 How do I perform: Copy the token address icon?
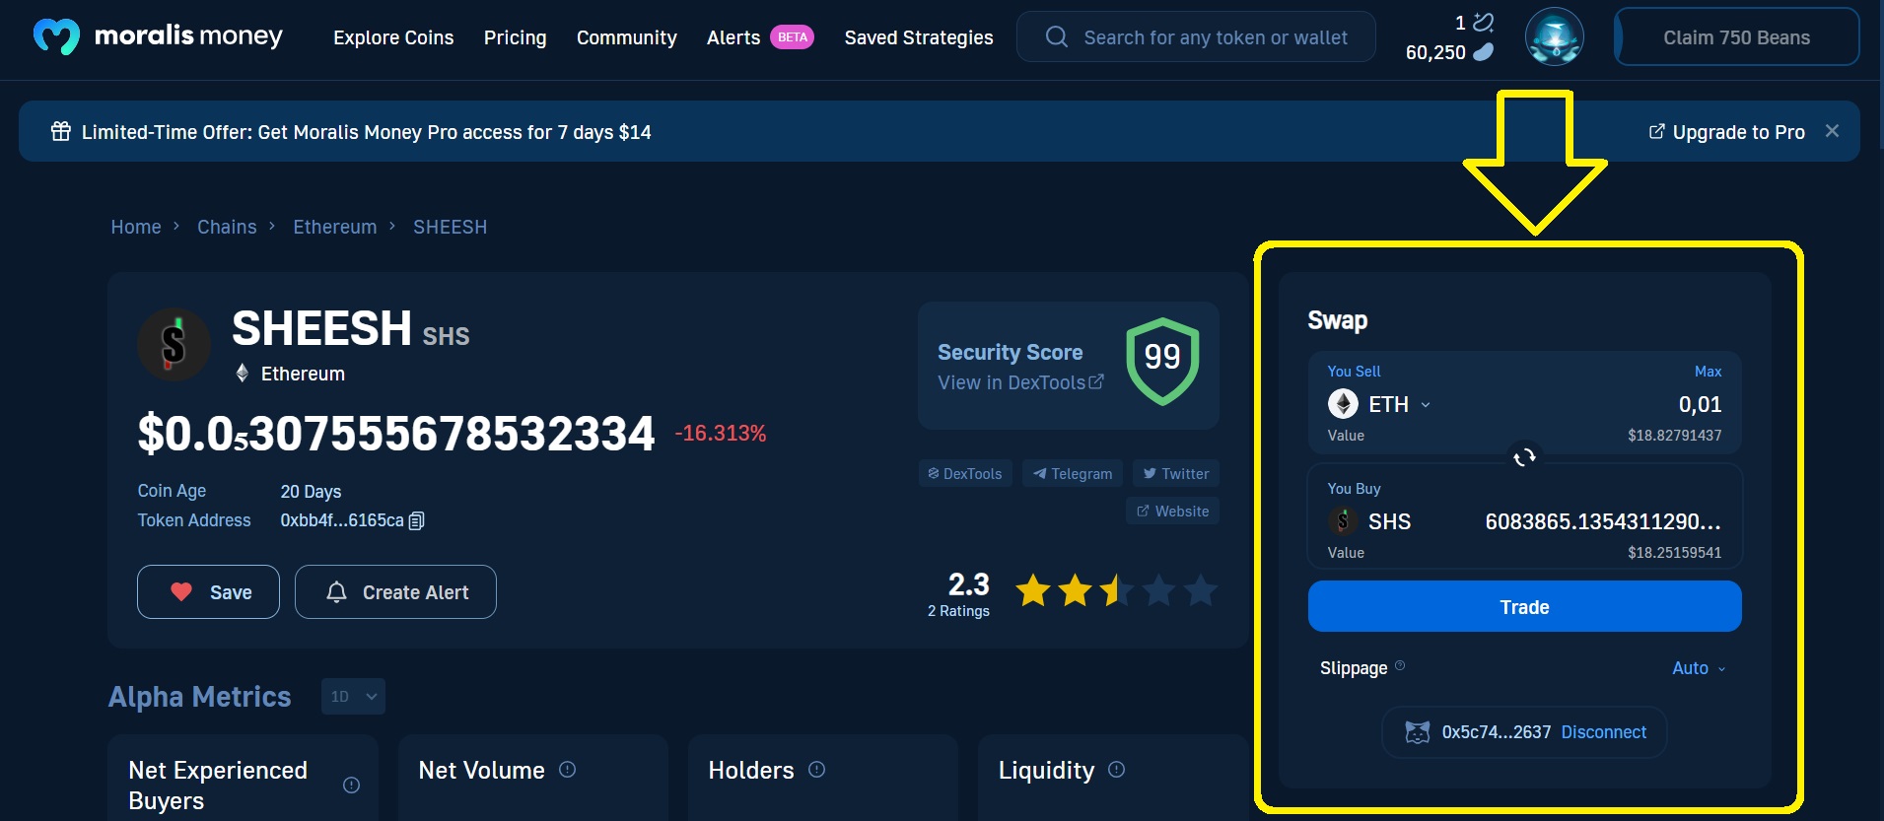click(416, 520)
